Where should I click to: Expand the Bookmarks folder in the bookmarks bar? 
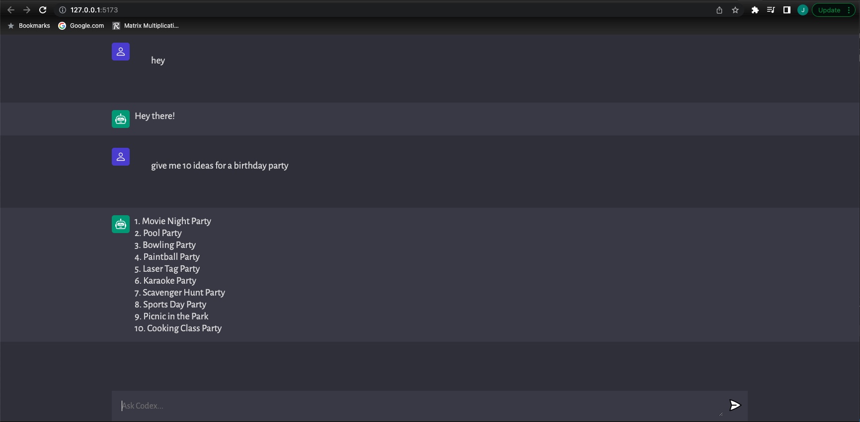[28, 25]
